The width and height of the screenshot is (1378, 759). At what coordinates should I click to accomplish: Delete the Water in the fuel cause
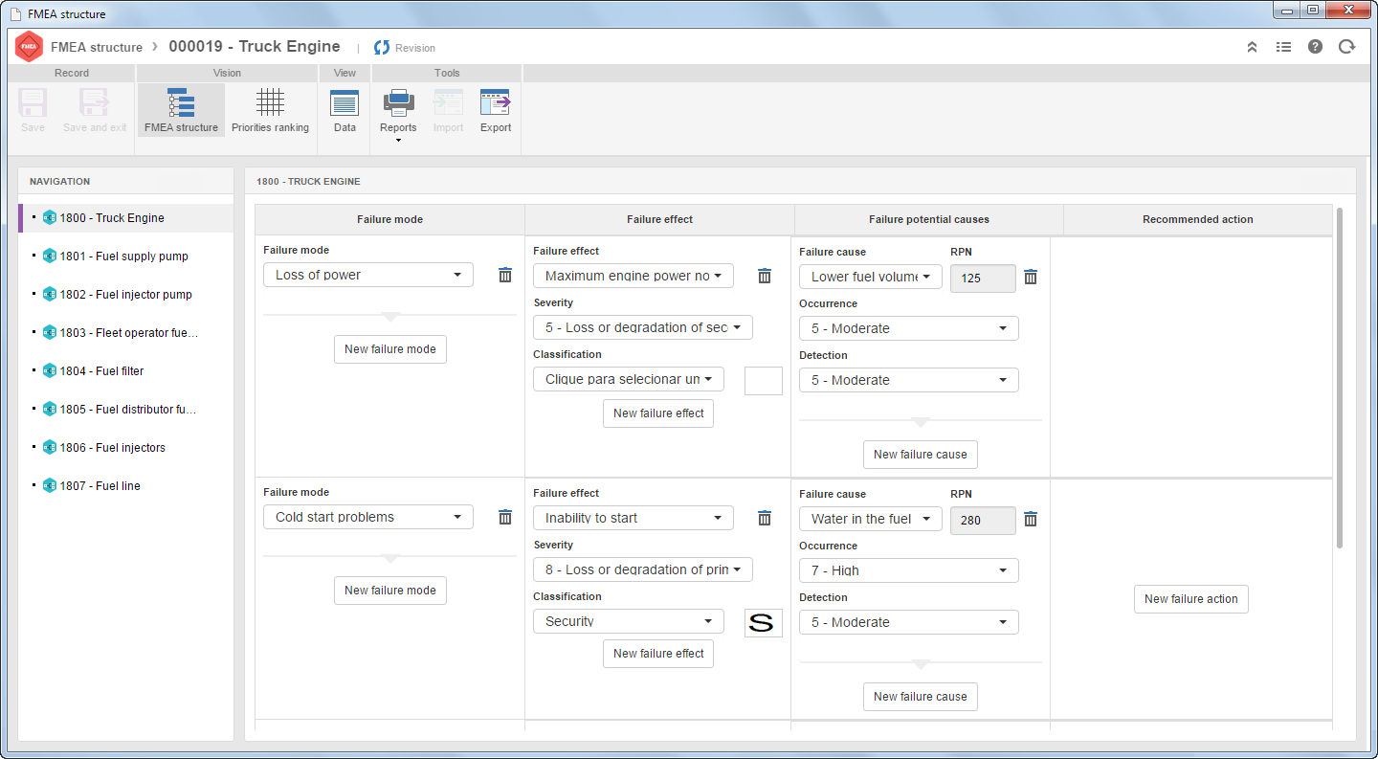point(1031,519)
